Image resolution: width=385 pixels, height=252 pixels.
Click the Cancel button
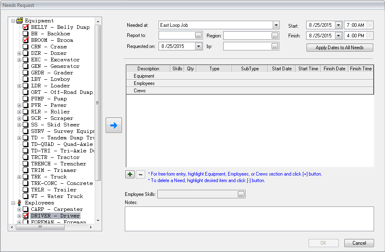pyautogui.click(x=359, y=243)
